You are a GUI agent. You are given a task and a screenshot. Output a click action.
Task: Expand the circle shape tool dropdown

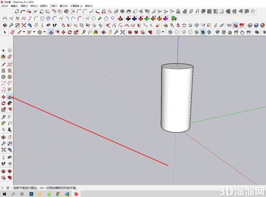(x=44, y=32)
